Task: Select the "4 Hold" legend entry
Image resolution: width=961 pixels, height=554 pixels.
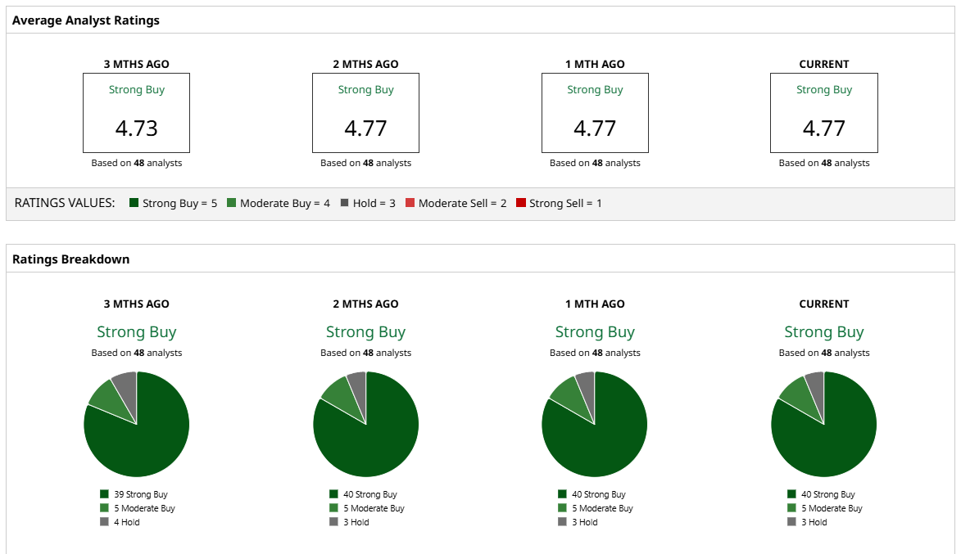Action: 126,522
